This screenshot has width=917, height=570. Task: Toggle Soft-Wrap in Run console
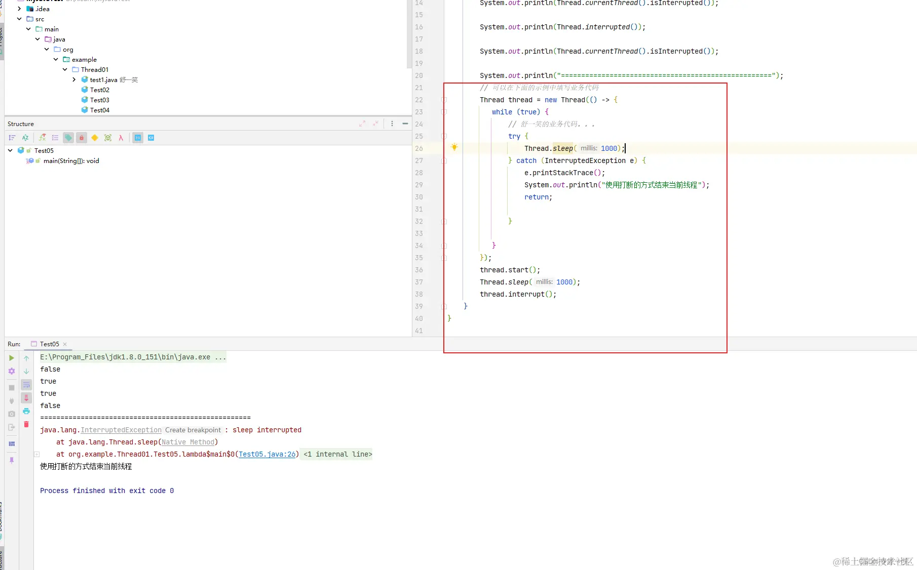[26, 385]
